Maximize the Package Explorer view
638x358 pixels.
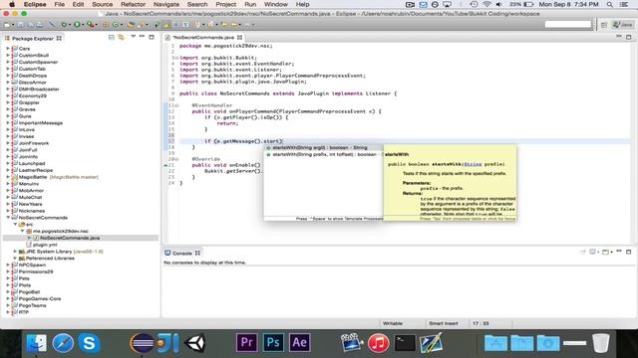pyautogui.click(x=152, y=37)
